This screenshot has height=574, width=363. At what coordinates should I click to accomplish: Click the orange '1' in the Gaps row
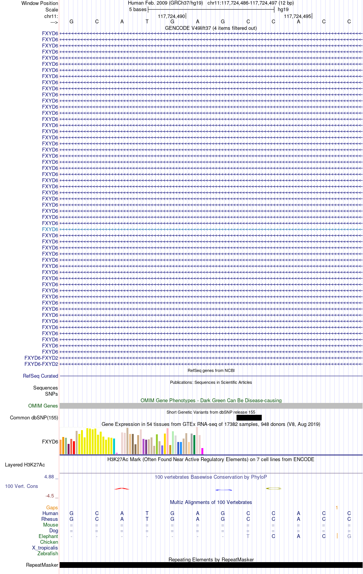337,507
